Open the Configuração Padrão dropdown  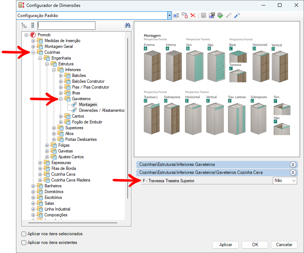(x=169, y=16)
